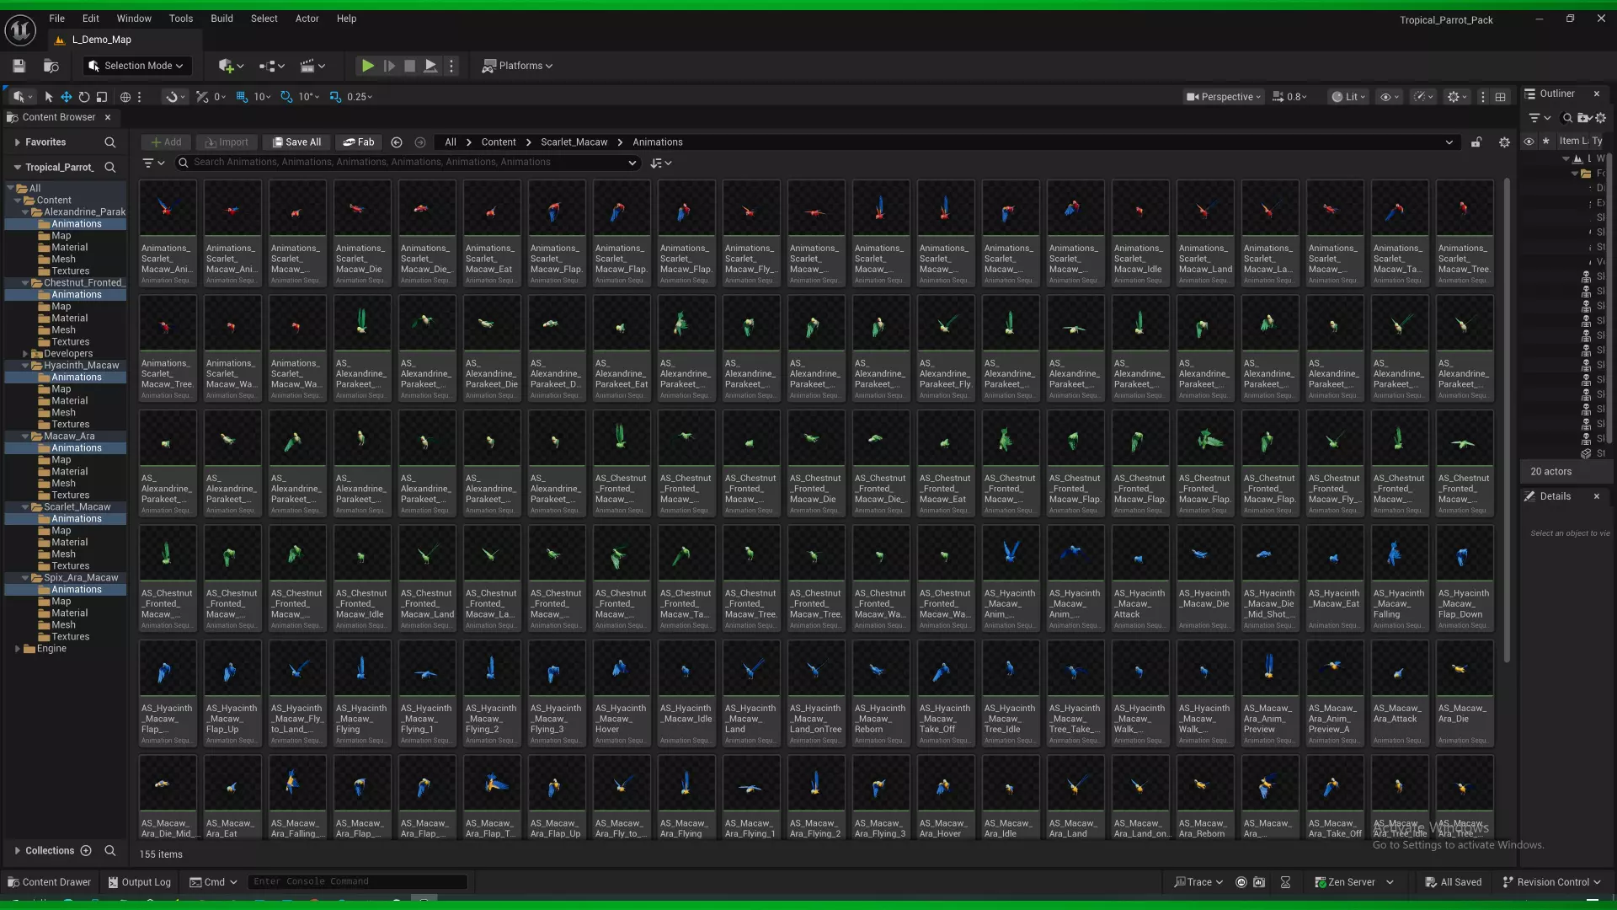
Task: Click the Save current level icon
Action: 19,66
